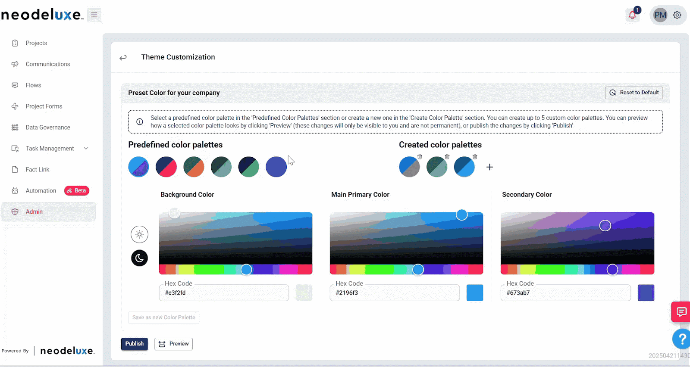The width and height of the screenshot is (690, 367).
Task: Click the Background Color light preview swatch
Action: tap(304, 293)
